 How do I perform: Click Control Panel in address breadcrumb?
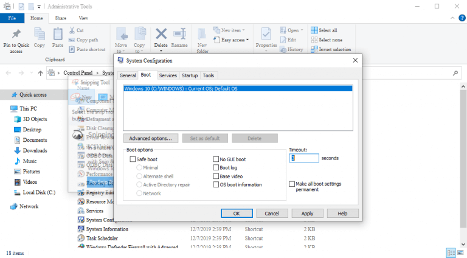(x=78, y=73)
